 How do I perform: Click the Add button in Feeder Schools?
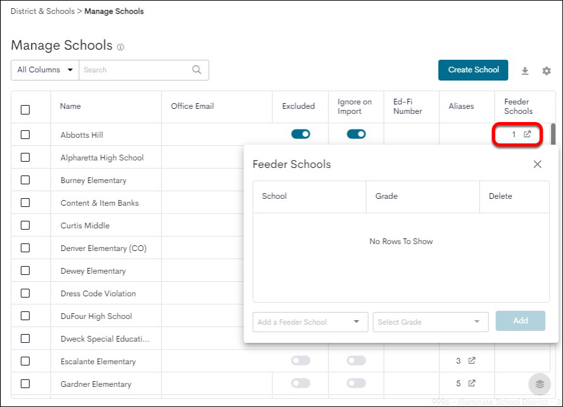tap(520, 321)
